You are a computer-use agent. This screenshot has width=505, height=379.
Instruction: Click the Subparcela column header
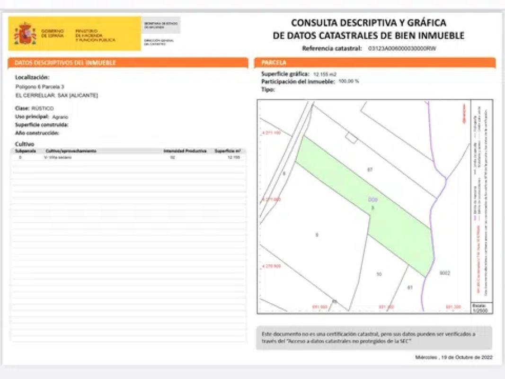click(22, 151)
